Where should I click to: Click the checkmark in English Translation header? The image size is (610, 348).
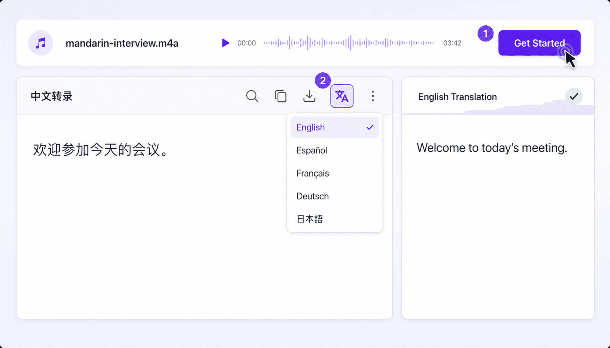click(x=574, y=97)
